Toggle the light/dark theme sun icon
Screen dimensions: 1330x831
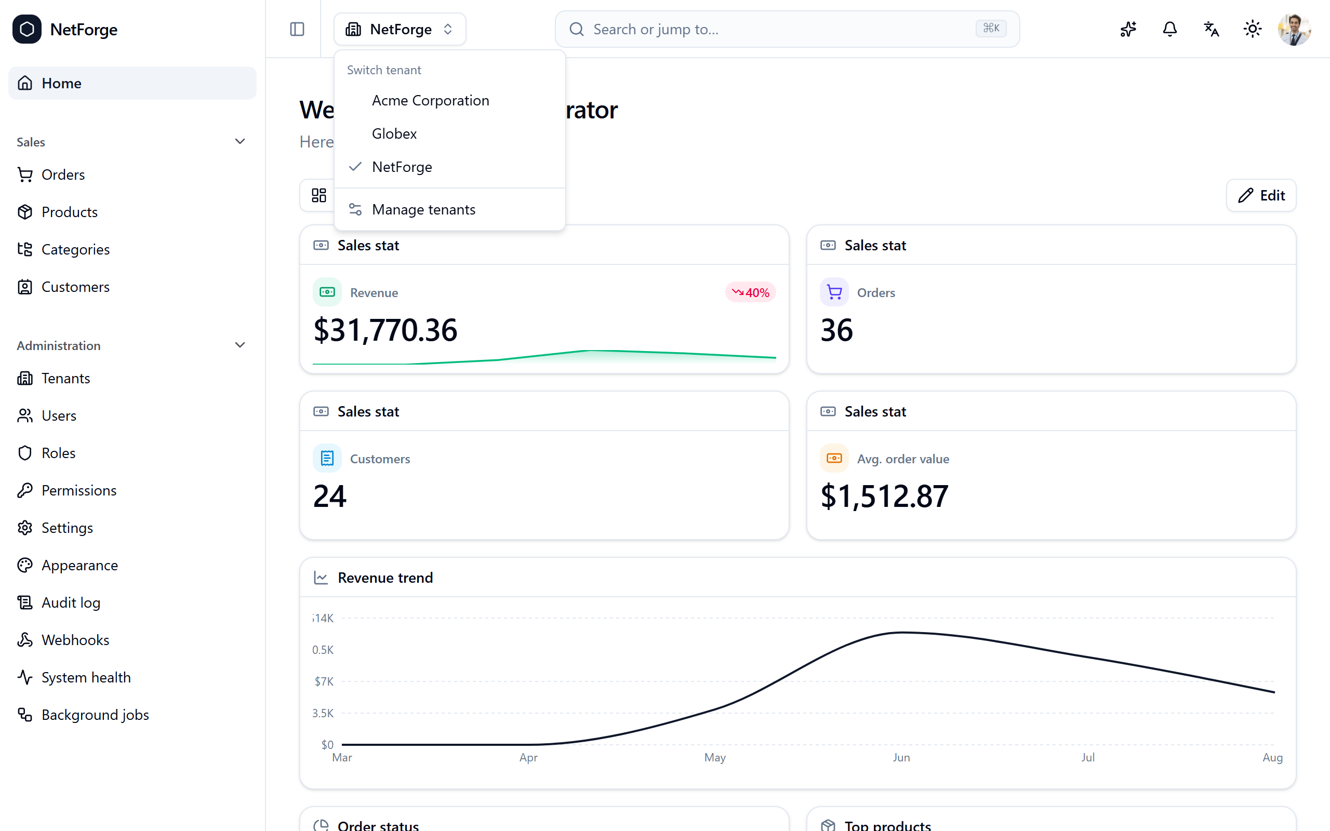(x=1253, y=29)
